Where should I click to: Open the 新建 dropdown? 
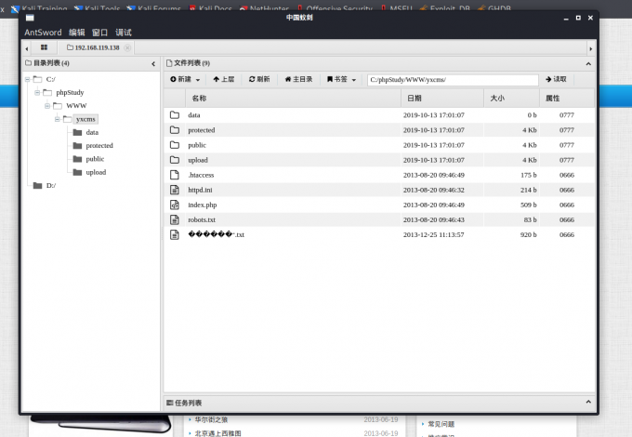tap(185, 79)
